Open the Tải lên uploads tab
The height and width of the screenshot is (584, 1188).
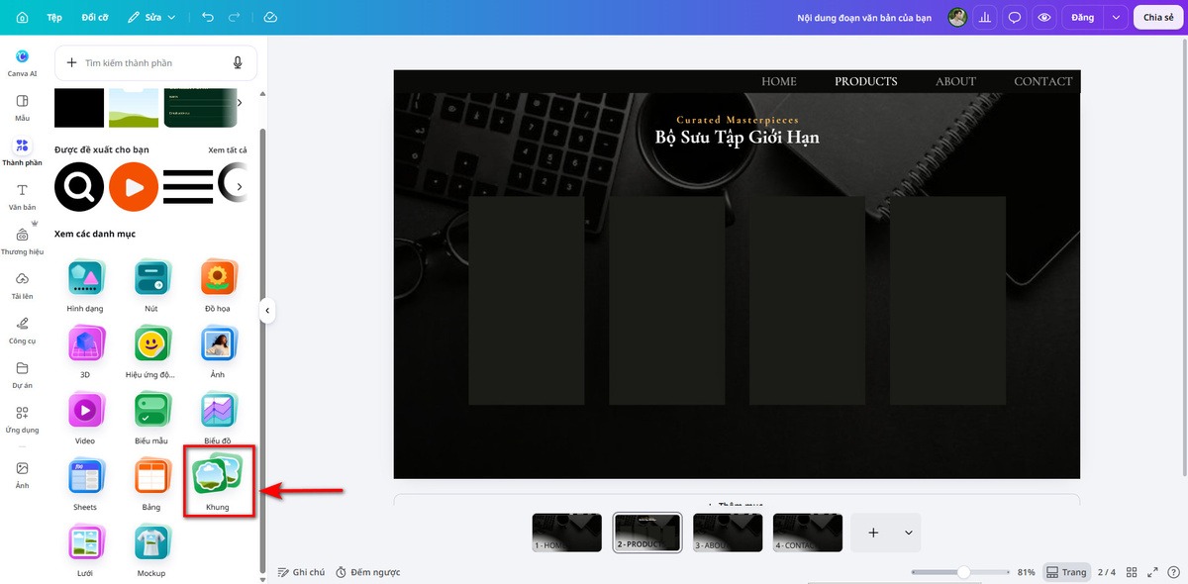(22, 284)
